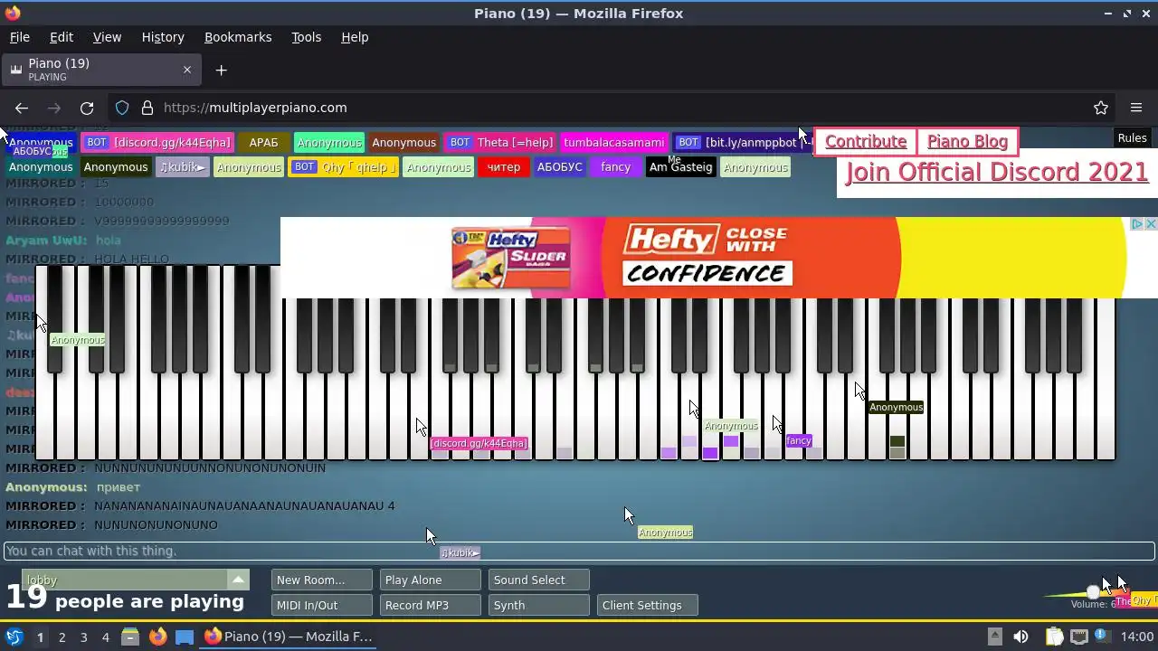Open Client Settings

pos(647,605)
